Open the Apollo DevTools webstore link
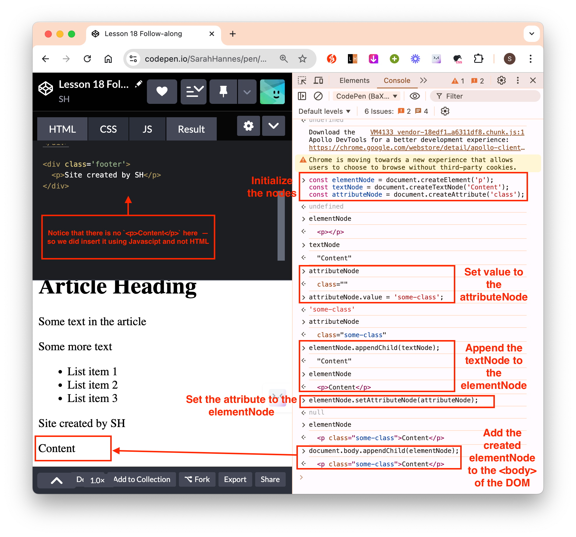The image size is (576, 537). point(417,147)
